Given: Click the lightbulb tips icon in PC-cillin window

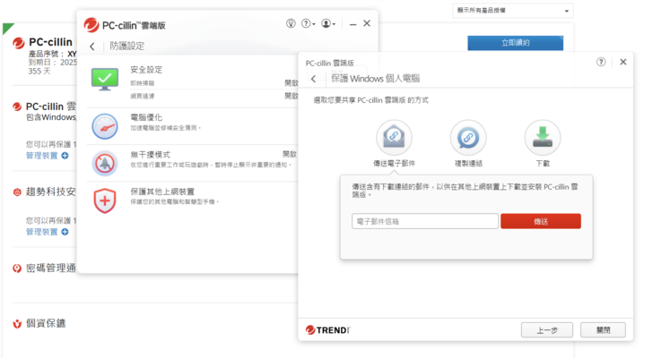Looking at the screenshot, I should point(291,23).
